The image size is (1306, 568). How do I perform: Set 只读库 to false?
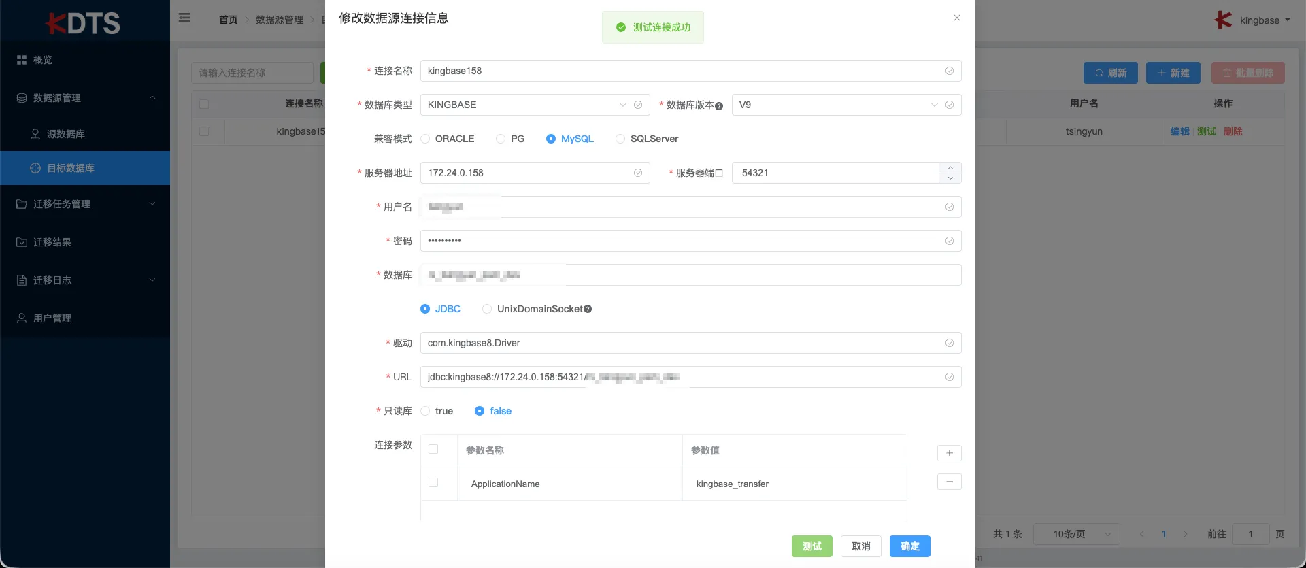(493, 411)
